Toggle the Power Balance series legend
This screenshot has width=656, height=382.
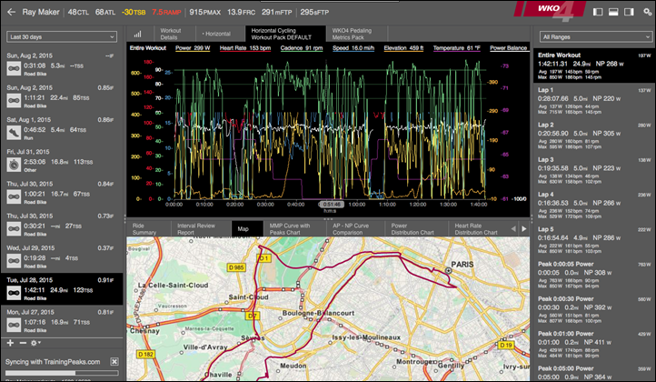click(x=508, y=48)
